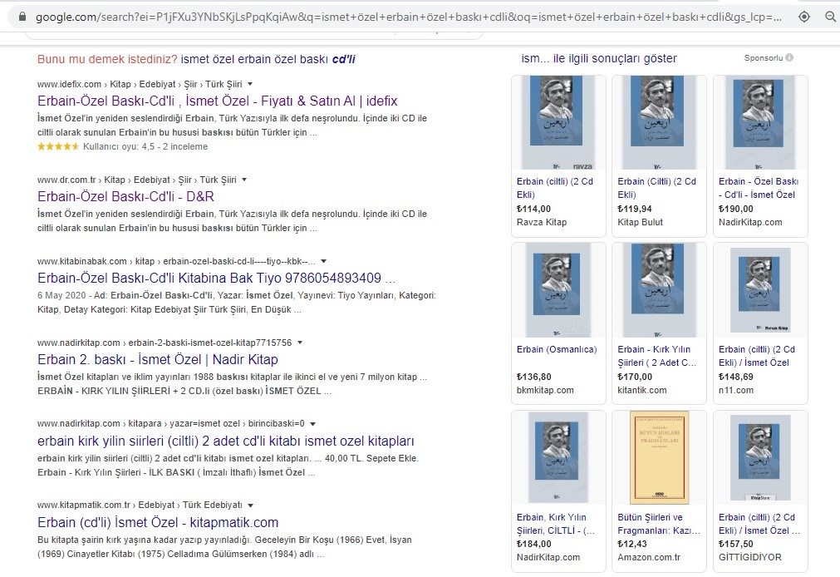Click 'ism... ile ilgili sonuçları göster' heading

[599, 58]
